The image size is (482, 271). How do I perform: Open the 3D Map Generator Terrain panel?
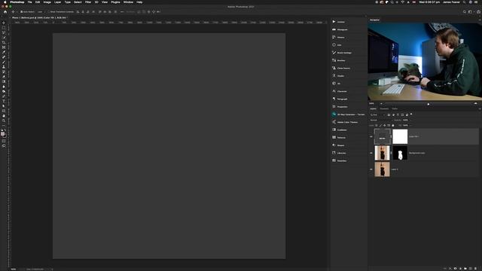click(x=348, y=114)
